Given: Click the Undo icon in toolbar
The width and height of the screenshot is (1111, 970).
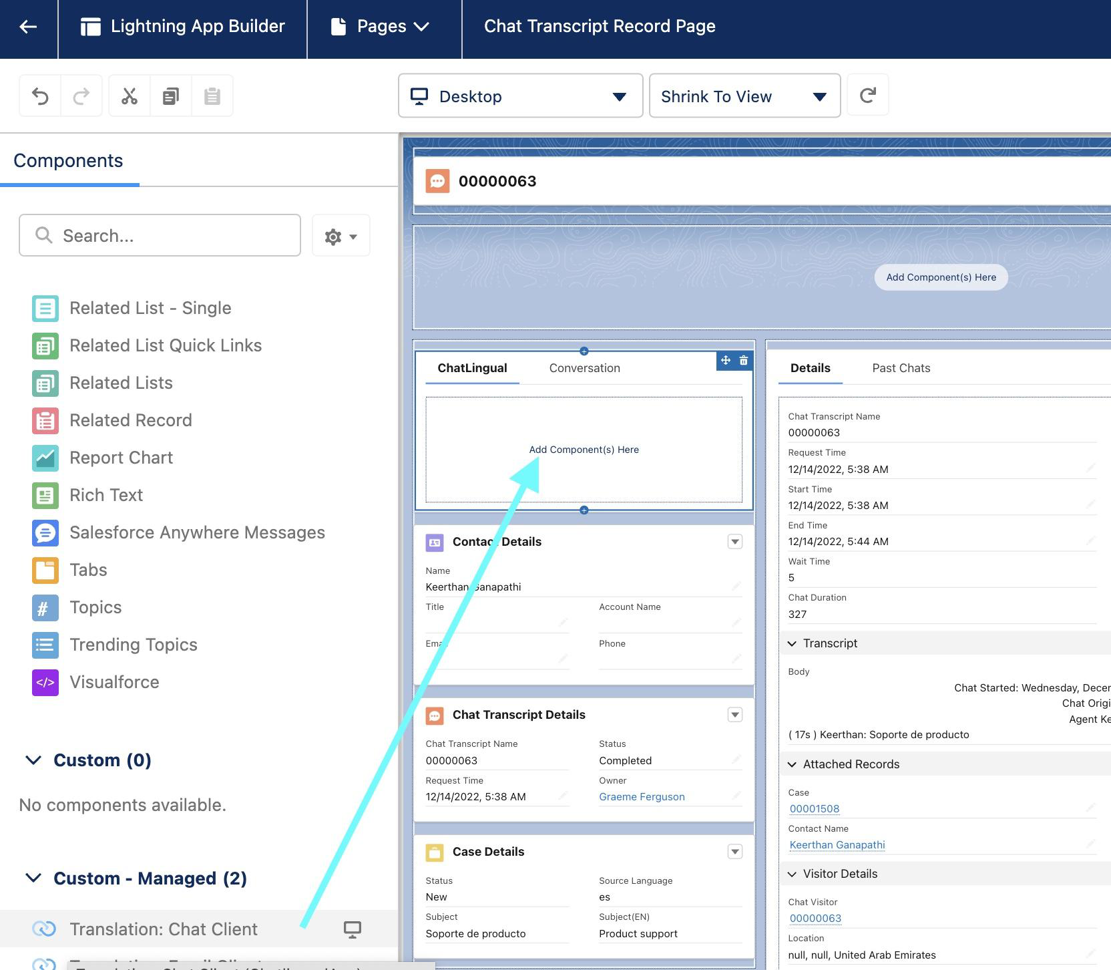Looking at the screenshot, I should point(40,96).
